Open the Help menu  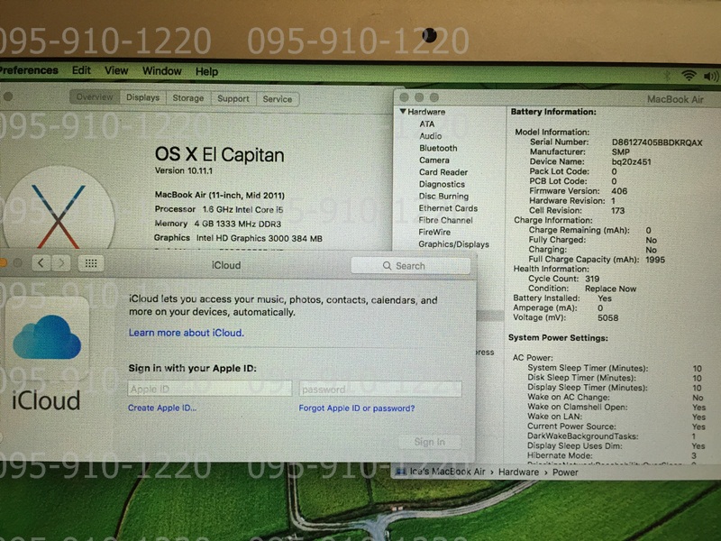206,72
